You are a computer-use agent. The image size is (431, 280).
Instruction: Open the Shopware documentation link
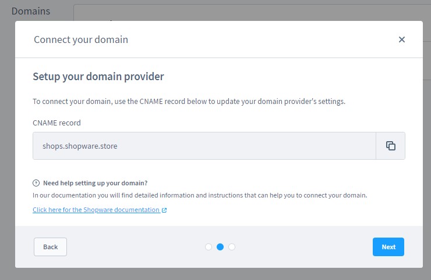(96, 210)
